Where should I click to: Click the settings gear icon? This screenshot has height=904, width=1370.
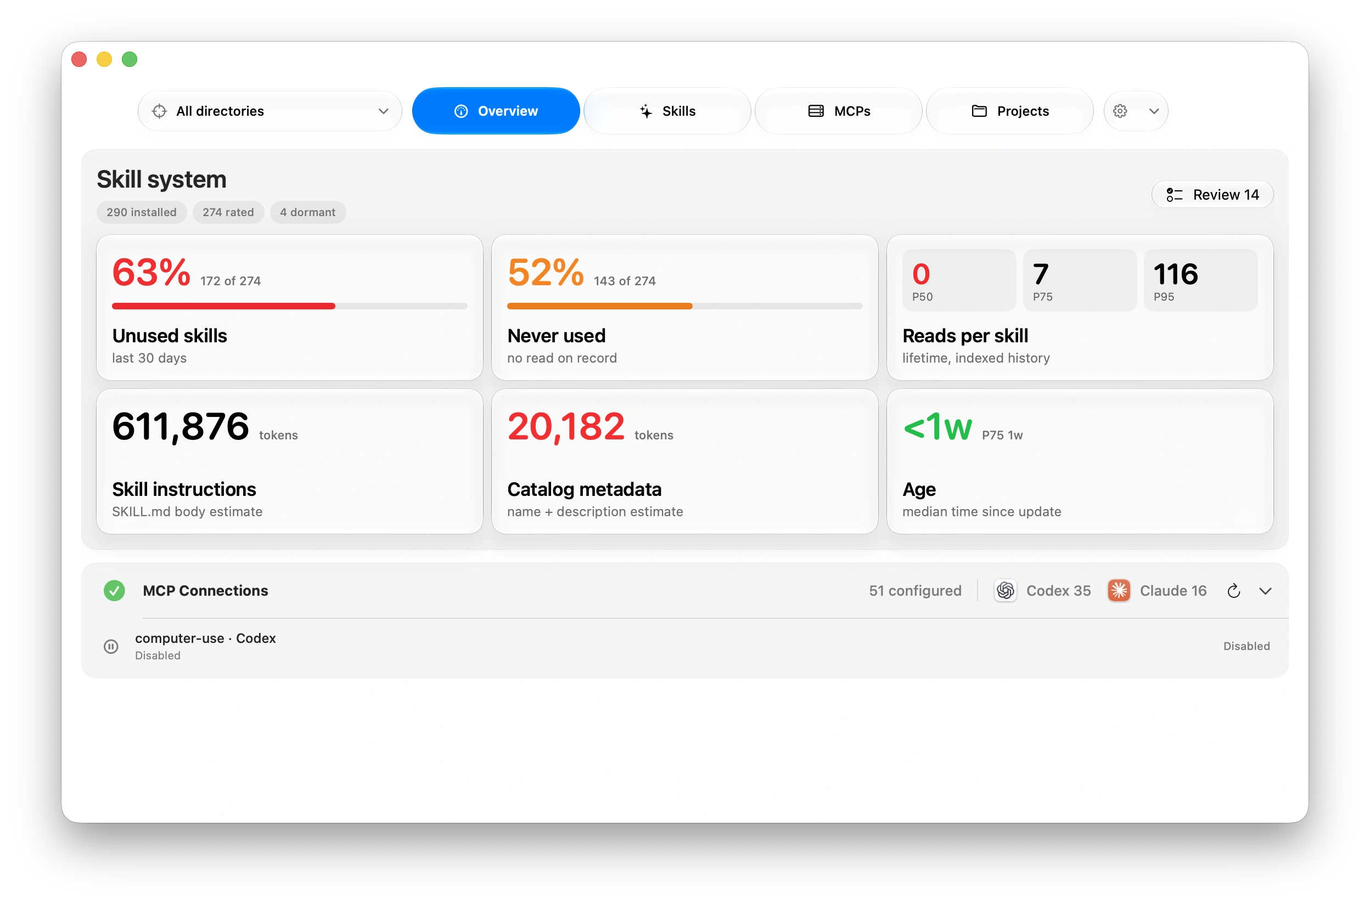1120,111
